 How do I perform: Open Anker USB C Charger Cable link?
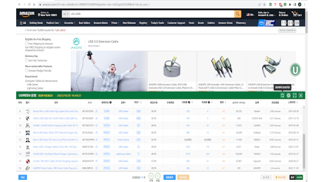[56, 147]
